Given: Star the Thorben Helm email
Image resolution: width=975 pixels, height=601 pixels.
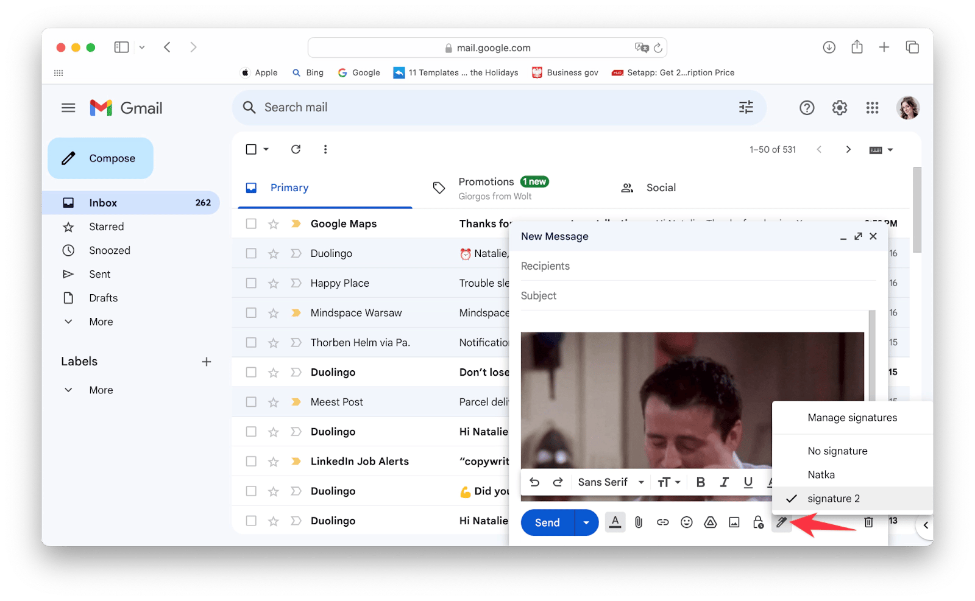Looking at the screenshot, I should pyautogui.click(x=274, y=343).
